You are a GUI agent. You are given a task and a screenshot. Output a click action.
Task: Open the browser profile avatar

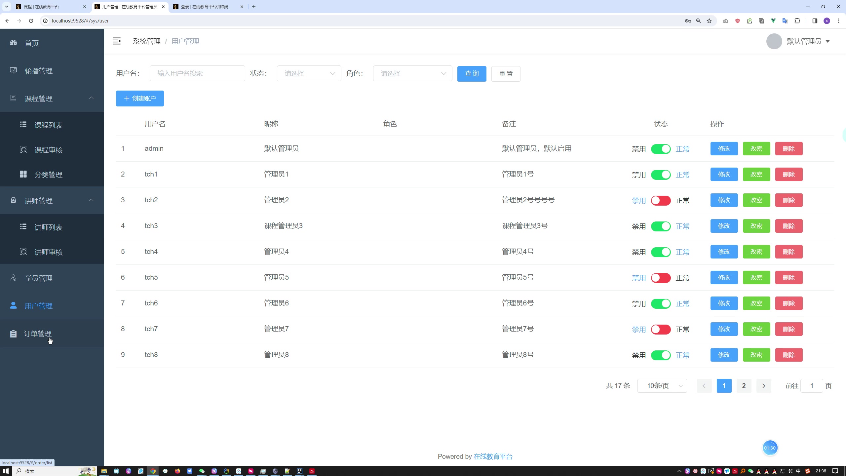[827, 21]
